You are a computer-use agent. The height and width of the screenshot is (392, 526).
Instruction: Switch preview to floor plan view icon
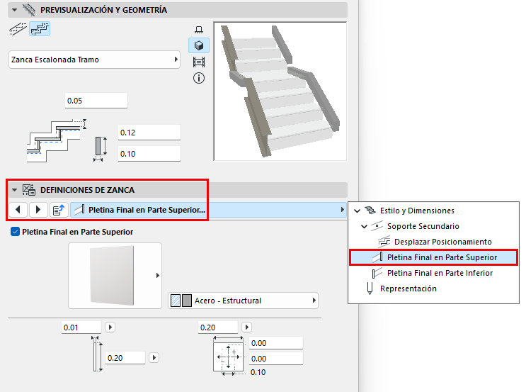[x=199, y=30]
